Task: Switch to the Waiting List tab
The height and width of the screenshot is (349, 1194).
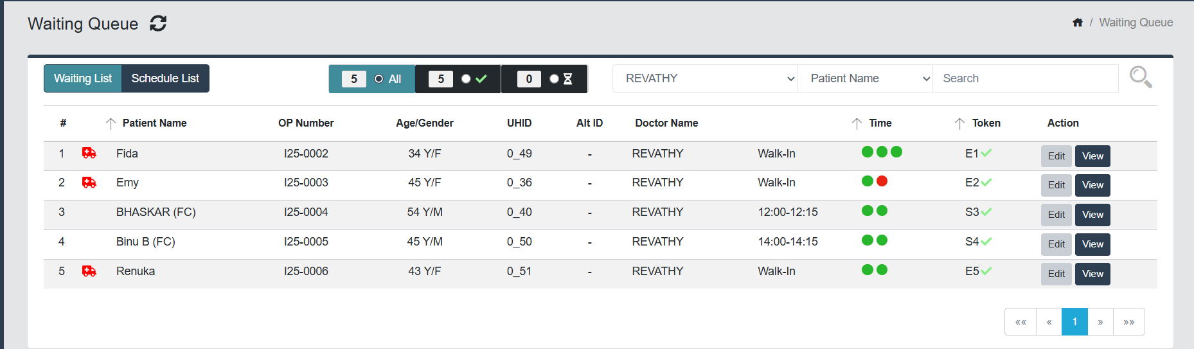Action: (83, 78)
